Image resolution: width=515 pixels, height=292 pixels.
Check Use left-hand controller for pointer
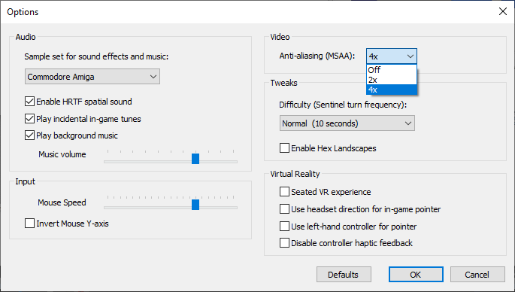tap(284, 227)
